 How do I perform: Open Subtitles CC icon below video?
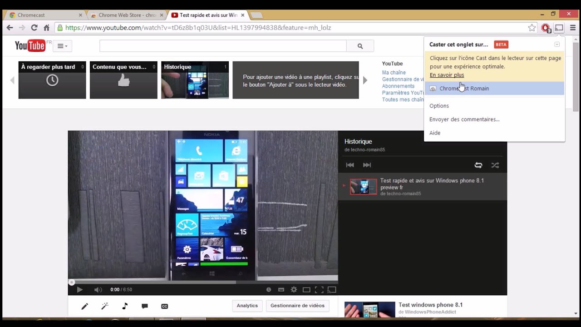click(165, 306)
